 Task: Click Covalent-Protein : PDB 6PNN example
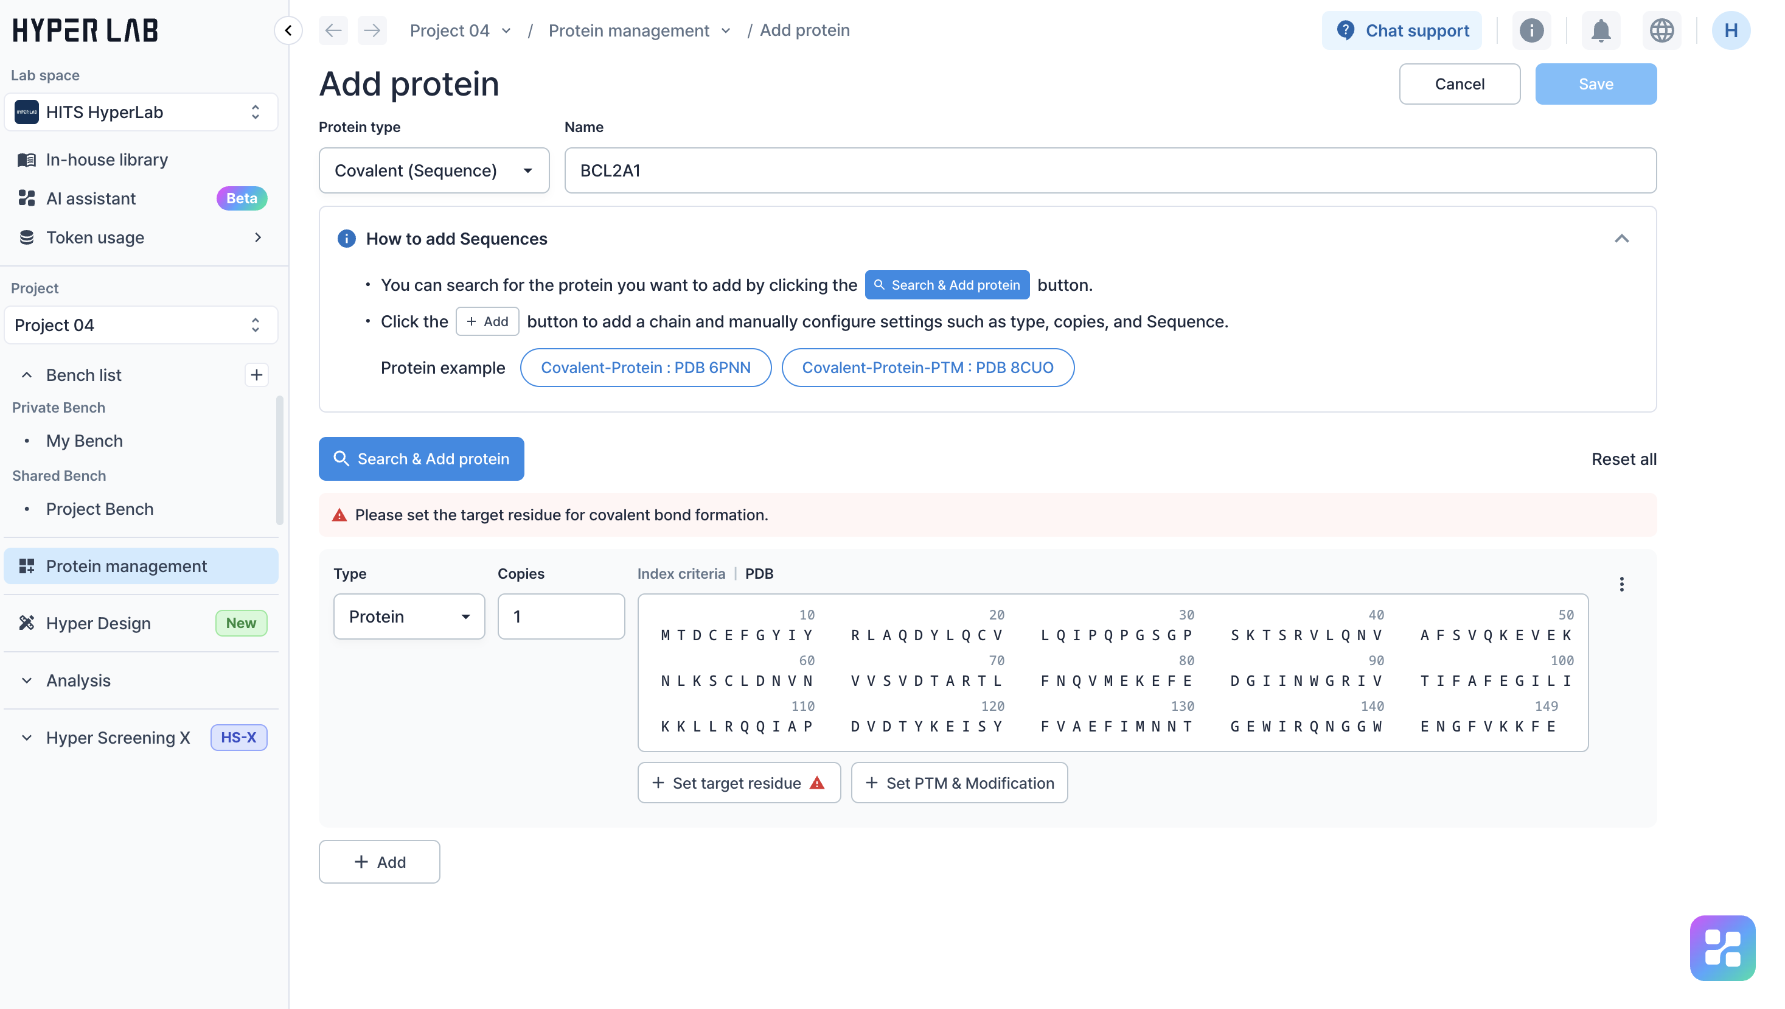click(645, 368)
